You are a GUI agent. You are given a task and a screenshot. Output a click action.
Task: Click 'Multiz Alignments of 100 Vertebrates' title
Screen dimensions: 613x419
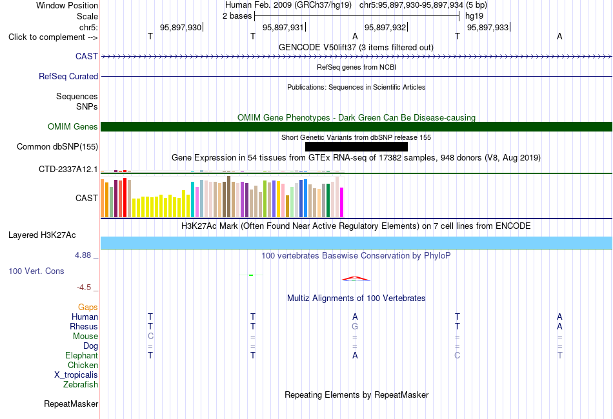356,298
